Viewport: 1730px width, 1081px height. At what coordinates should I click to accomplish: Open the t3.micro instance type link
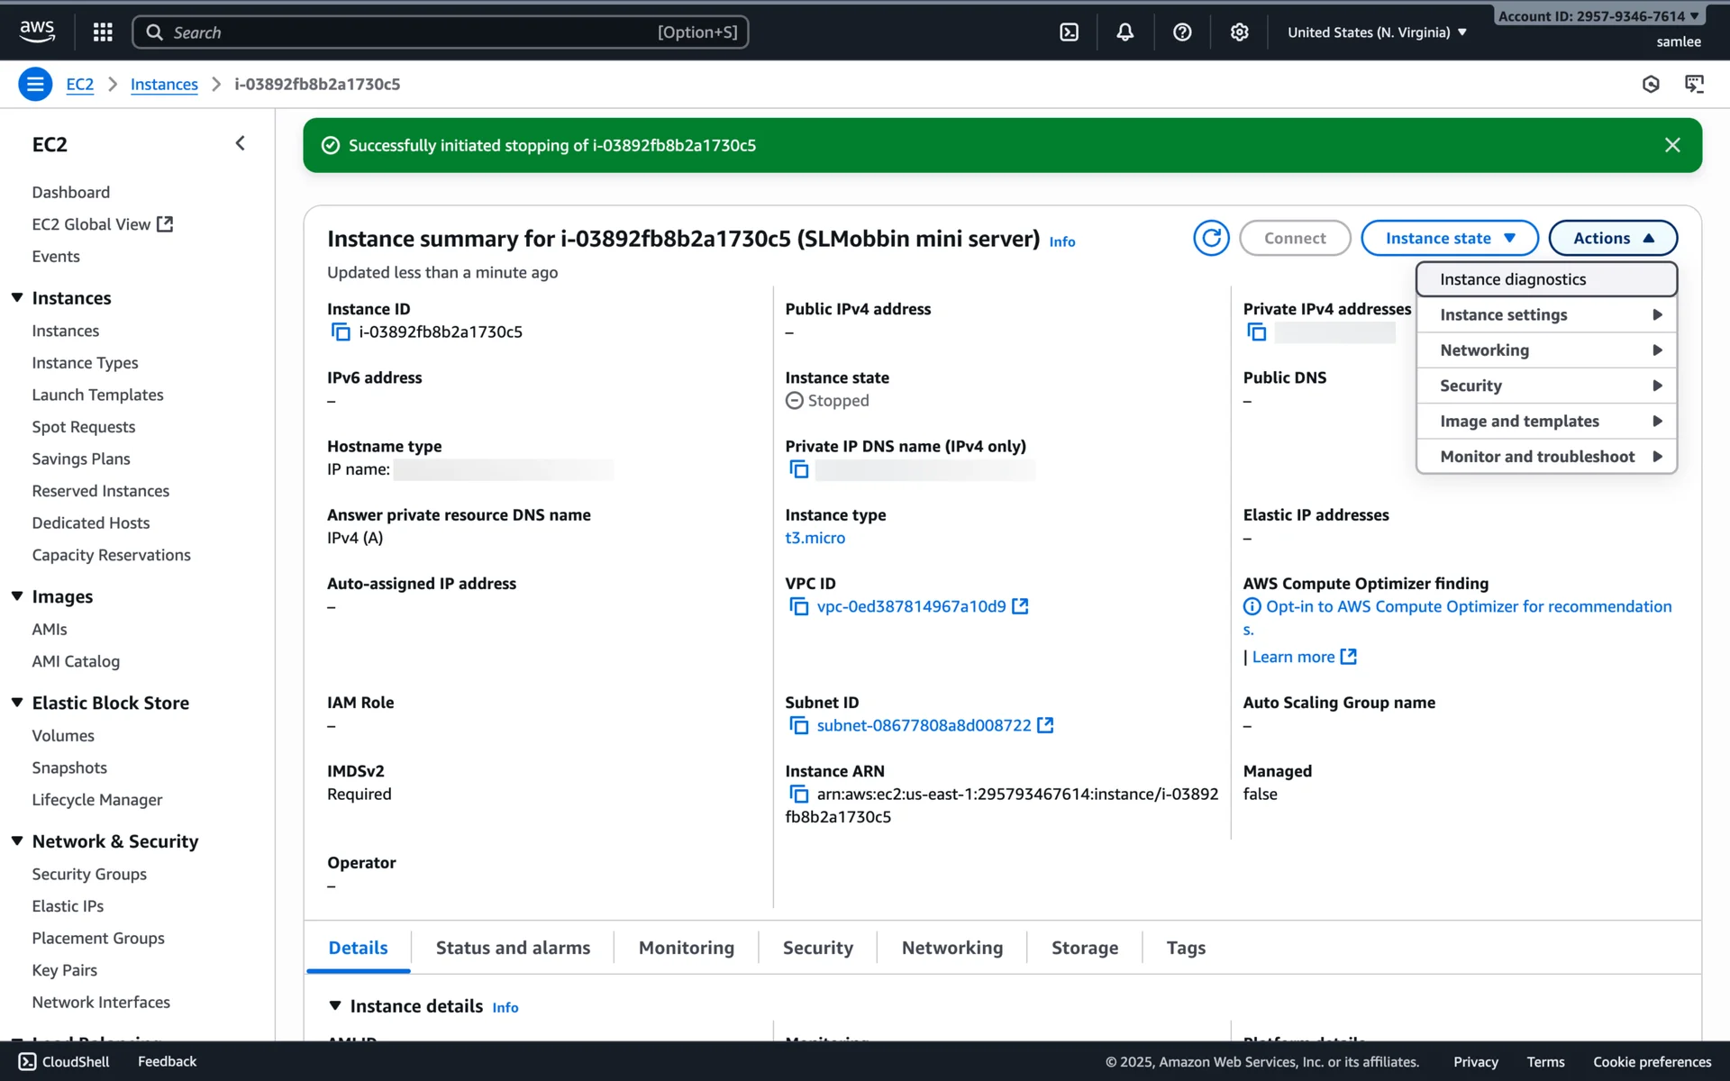coord(815,538)
